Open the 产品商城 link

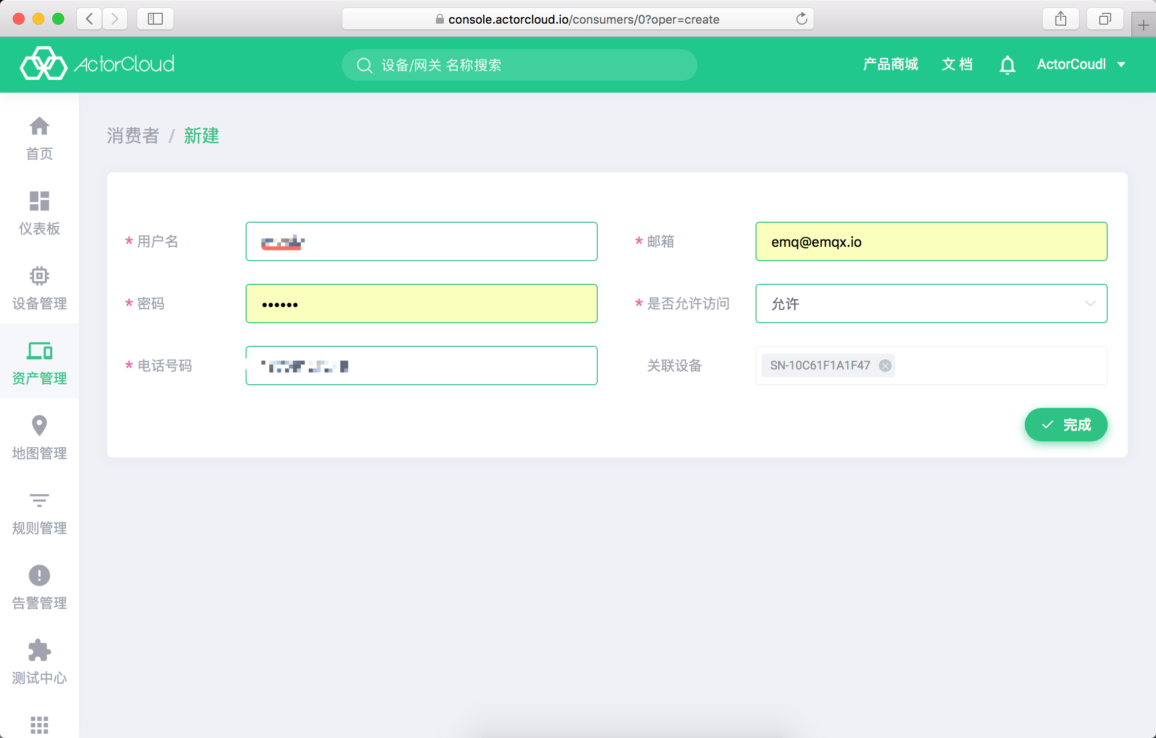pyautogui.click(x=891, y=65)
